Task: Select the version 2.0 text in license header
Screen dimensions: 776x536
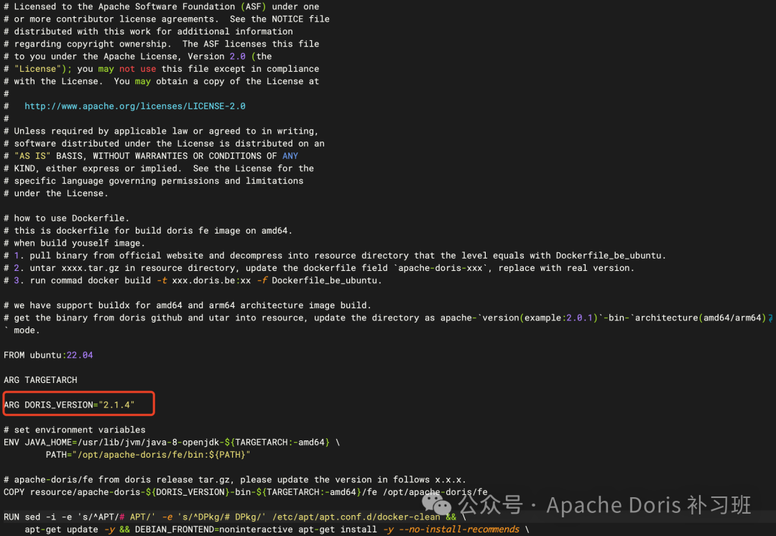Action: pos(237,56)
